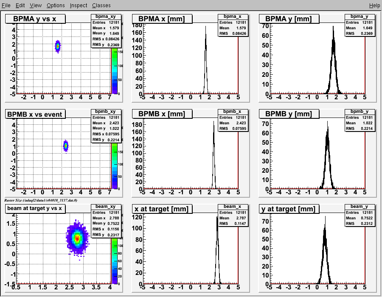
Task: Click 'RMS y 0.2369' in bpma_xy stats
Action: 106,45
